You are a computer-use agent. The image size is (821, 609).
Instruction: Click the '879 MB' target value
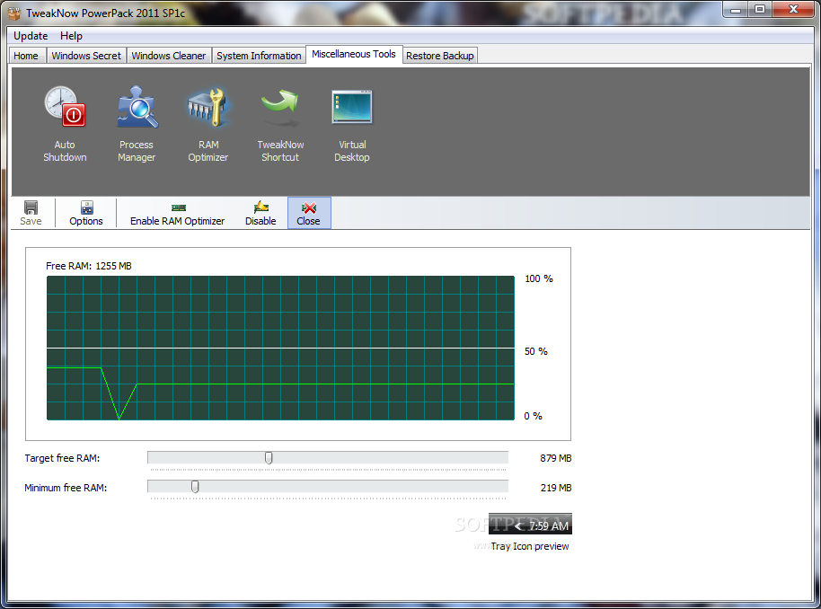click(x=556, y=458)
